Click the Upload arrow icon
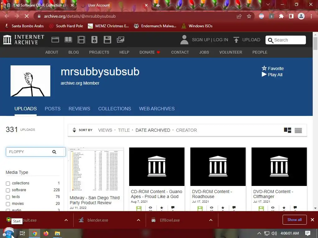Viewport: 318px width, 238px height. pyautogui.click(x=236, y=40)
